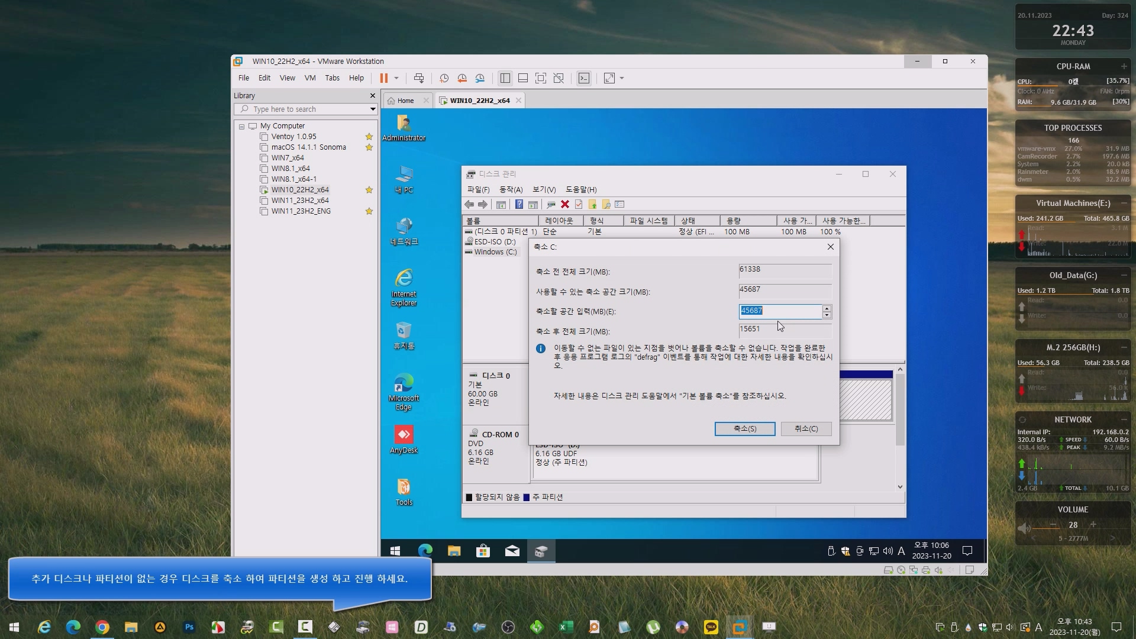Click Disk Management vertical scrollbar down arrow
Screen dimensions: 1136x639
[x=900, y=487]
